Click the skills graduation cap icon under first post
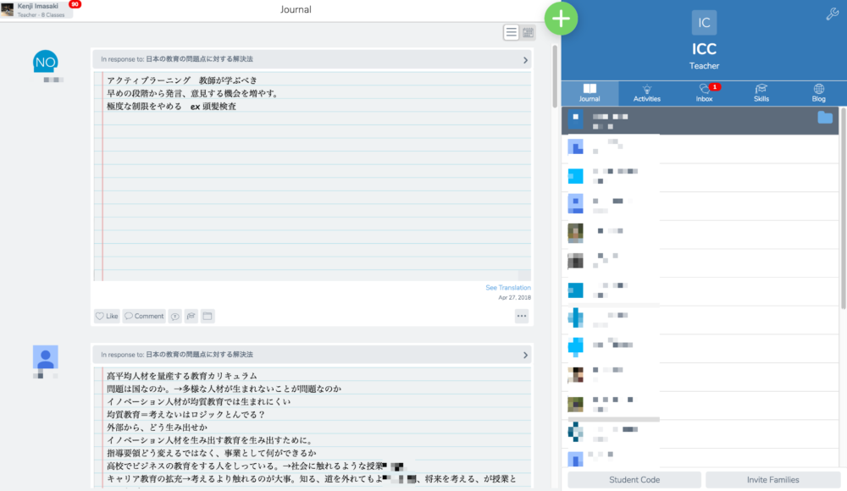 [x=191, y=316]
